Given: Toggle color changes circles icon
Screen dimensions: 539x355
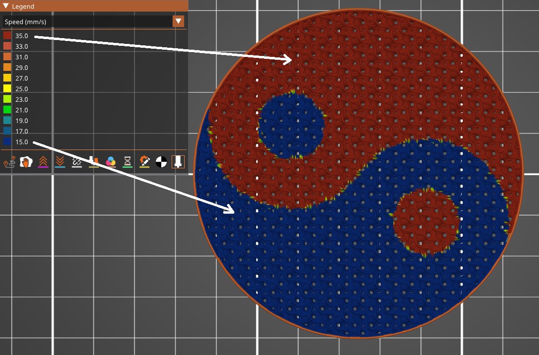Looking at the screenshot, I should pyautogui.click(x=111, y=162).
